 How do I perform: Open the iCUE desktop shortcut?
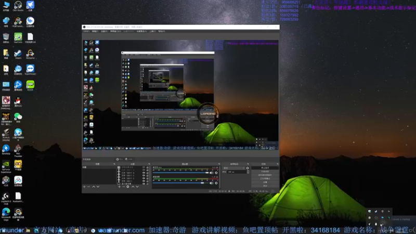click(6, 181)
